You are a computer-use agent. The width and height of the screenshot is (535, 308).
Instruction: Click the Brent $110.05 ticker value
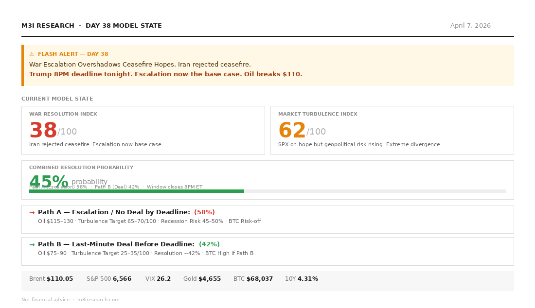60,279
